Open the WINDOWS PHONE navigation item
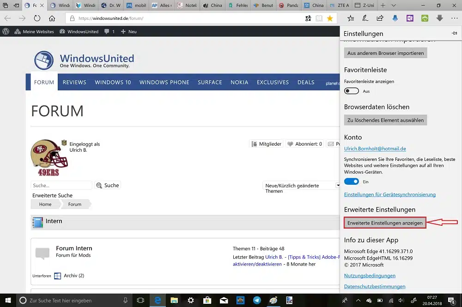The image size is (462, 307). point(164,83)
